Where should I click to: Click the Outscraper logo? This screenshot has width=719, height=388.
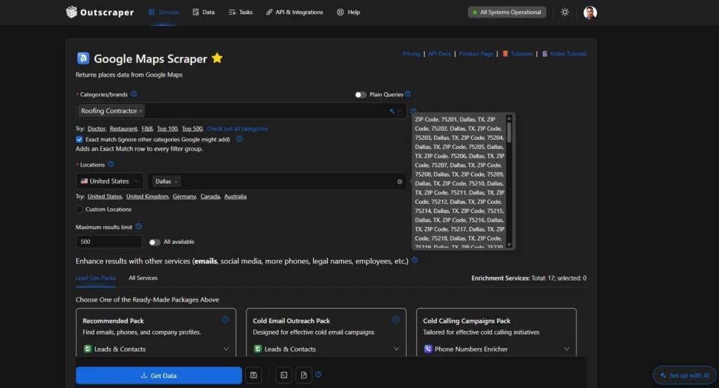click(x=100, y=12)
